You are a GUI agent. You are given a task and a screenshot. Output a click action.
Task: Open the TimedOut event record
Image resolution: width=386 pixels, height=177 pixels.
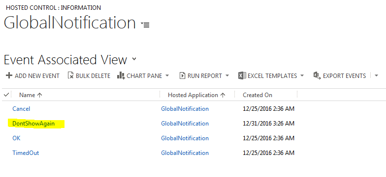click(x=26, y=153)
